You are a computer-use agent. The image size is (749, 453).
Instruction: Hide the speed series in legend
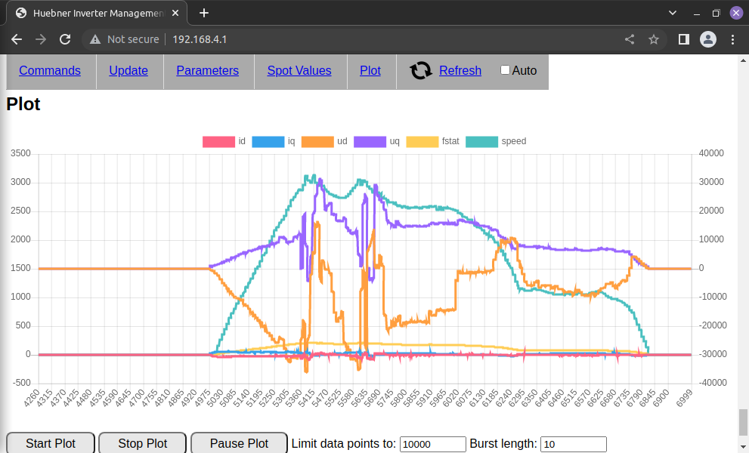tap(481, 141)
